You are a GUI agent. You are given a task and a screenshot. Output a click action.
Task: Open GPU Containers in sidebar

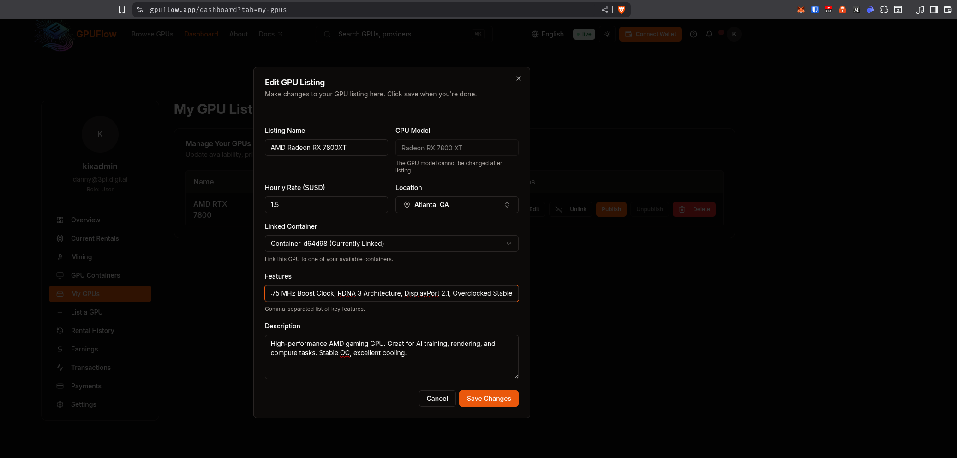click(x=100, y=275)
